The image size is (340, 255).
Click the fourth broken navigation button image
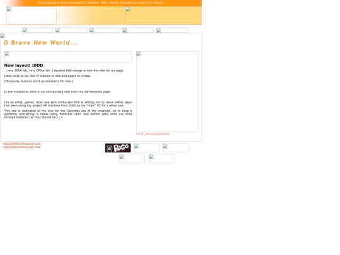pos(138,30)
